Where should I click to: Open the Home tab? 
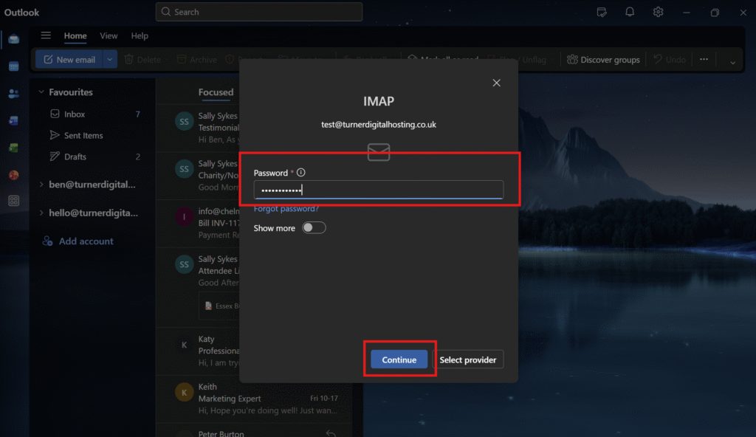(75, 35)
